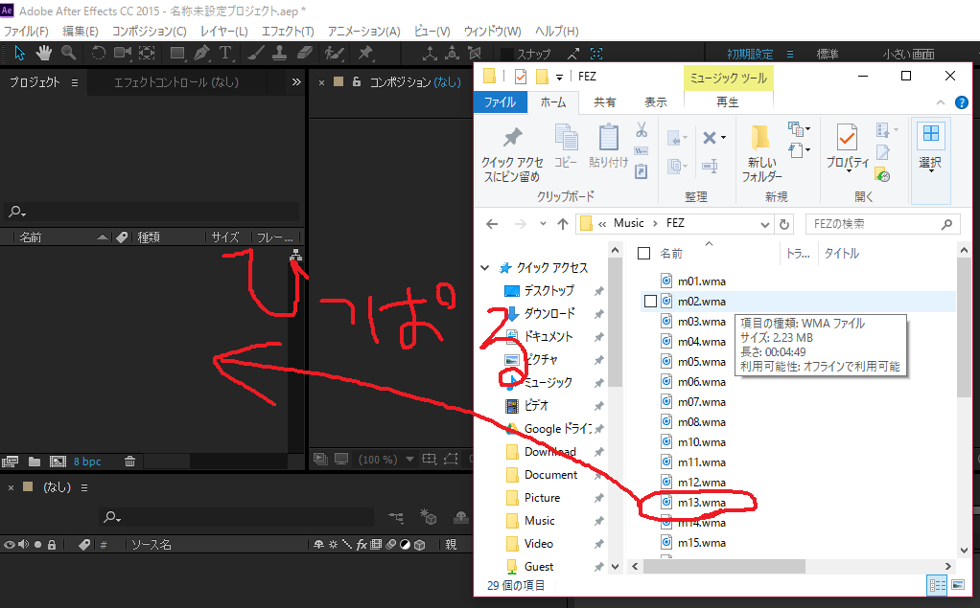Image resolution: width=980 pixels, height=608 pixels.
Task: Toggle the composition viewer lock icon
Action: coord(357,81)
